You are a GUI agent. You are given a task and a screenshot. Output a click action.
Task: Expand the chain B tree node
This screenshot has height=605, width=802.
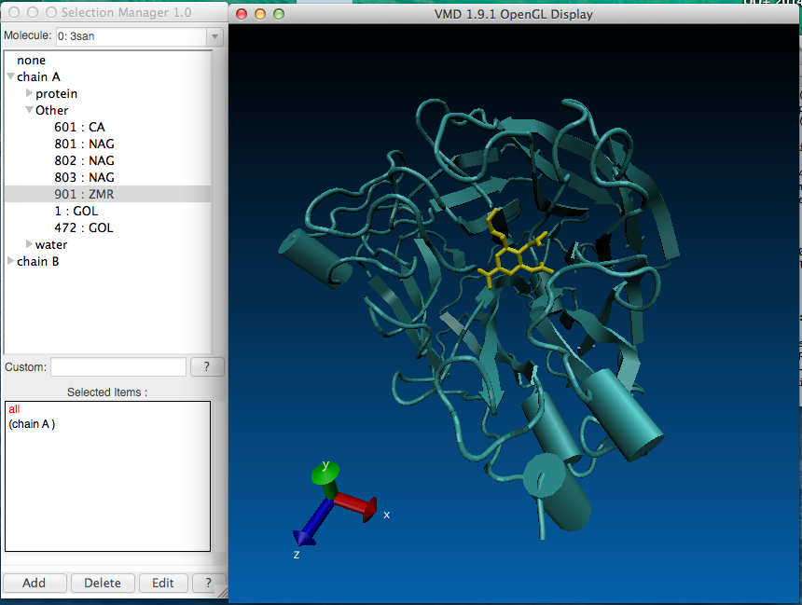tap(10, 262)
